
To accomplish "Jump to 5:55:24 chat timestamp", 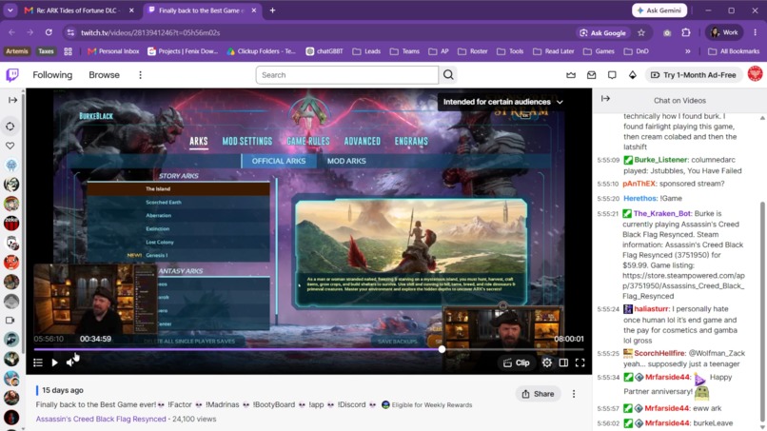I will click(x=608, y=309).
